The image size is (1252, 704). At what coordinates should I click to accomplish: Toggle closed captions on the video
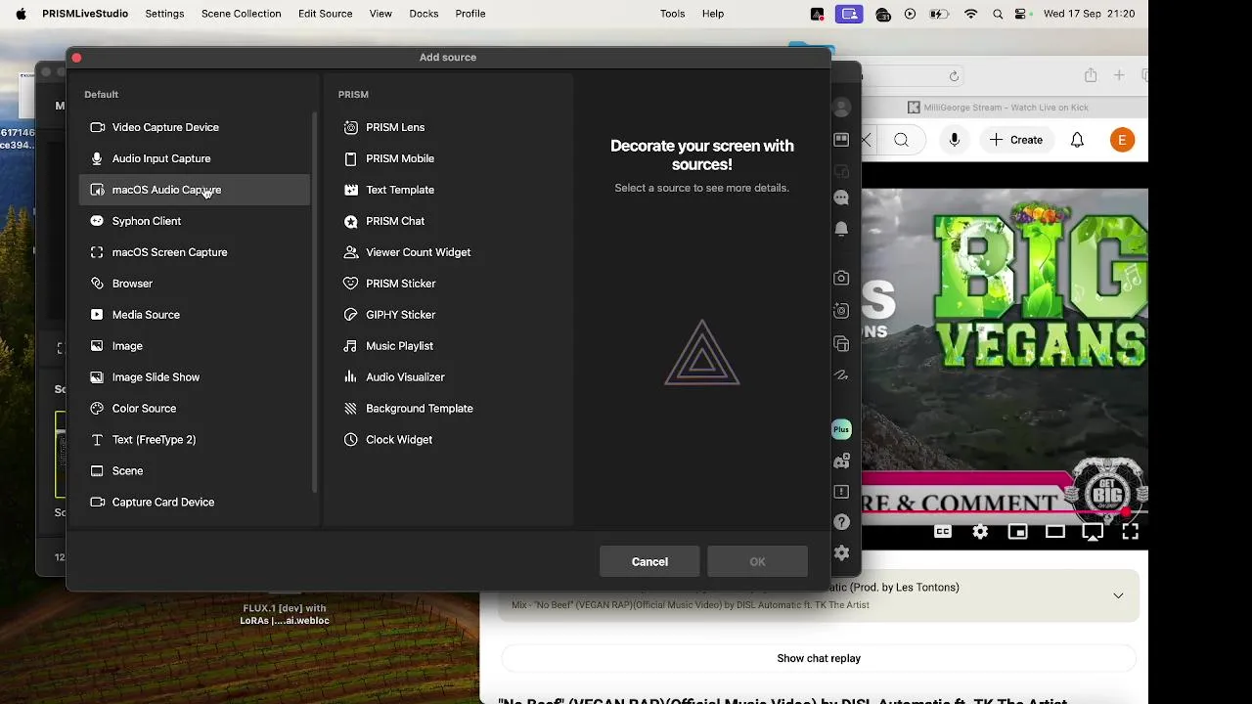pos(943,532)
